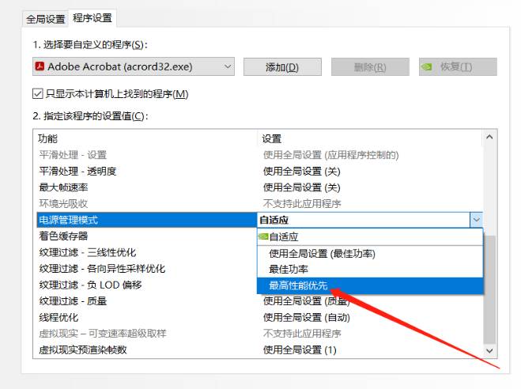The image size is (521, 389).
Task: Click the 恢复(I) button
Action: [x=458, y=66]
